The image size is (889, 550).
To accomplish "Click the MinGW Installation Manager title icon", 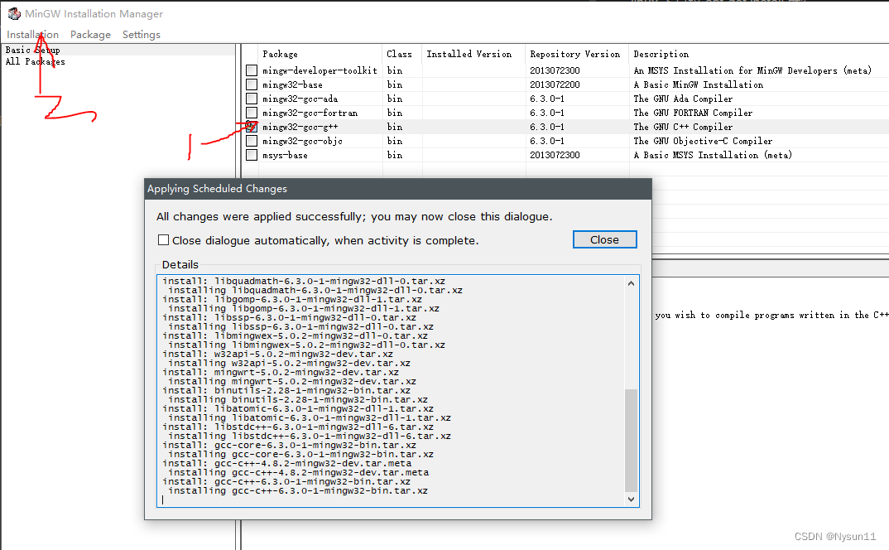I will (x=13, y=13).
